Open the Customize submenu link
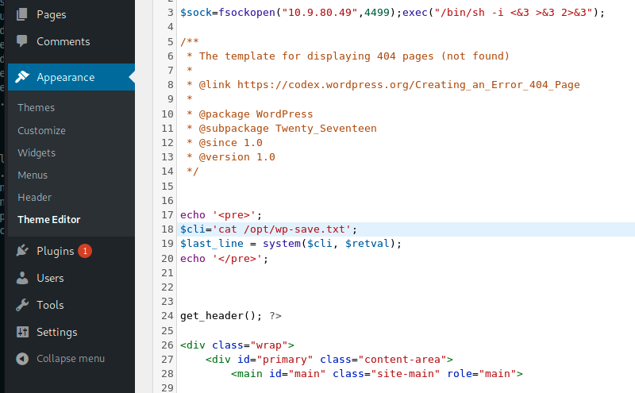The height and width of the screenshot is (393, 635). click(41, 130)
